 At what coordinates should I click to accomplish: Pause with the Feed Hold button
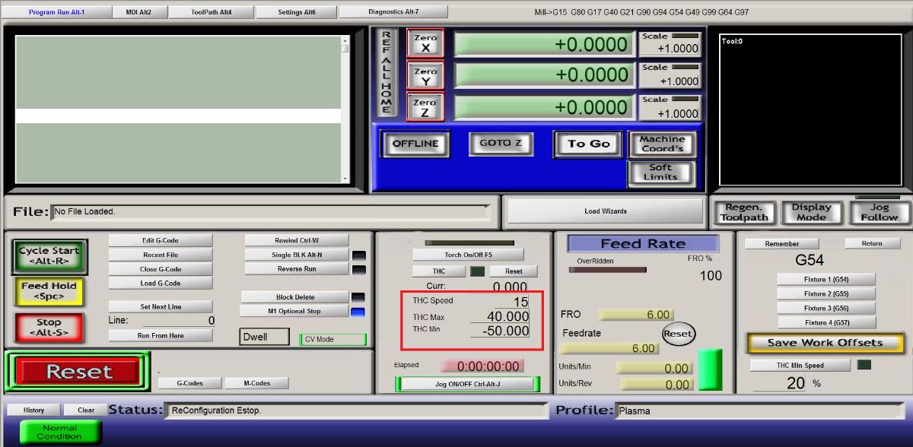[x=49, y=290]
